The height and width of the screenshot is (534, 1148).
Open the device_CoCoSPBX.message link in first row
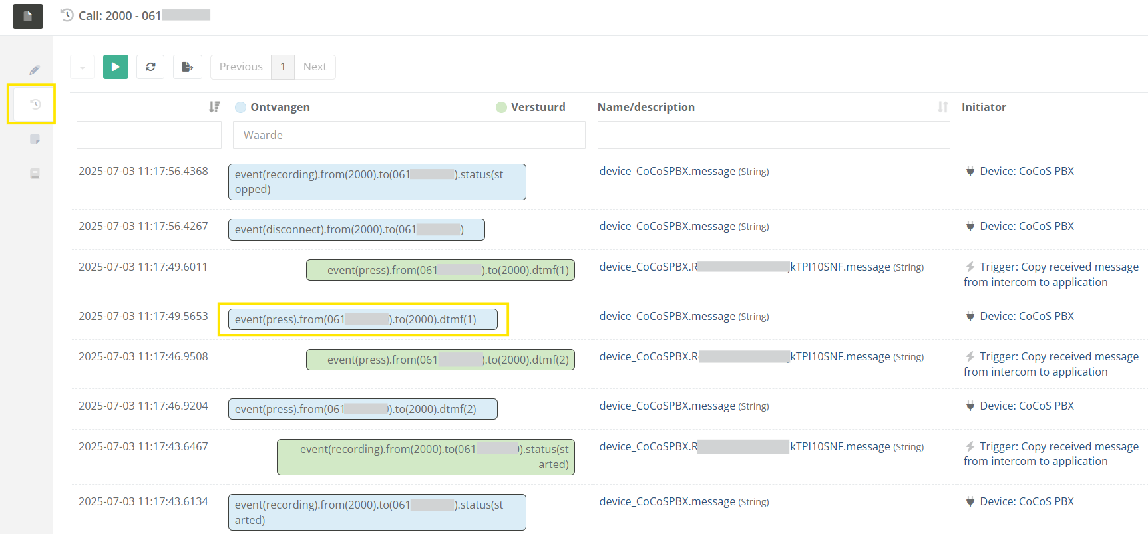pyautogui.click(x=667, y=171)
